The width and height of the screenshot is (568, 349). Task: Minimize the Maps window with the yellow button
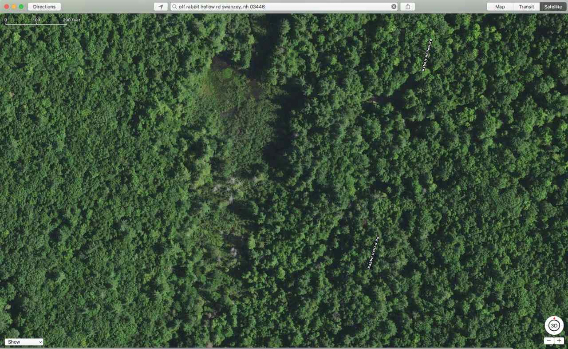click(14, 7)
